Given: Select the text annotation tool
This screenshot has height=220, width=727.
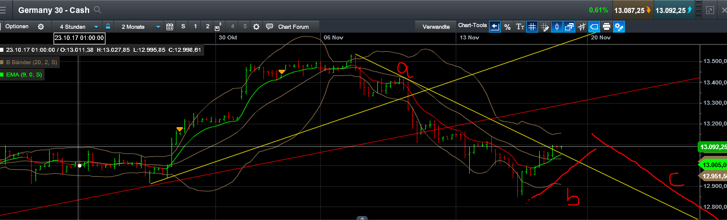Looking at the screenshot, I should tap(519, 26).
